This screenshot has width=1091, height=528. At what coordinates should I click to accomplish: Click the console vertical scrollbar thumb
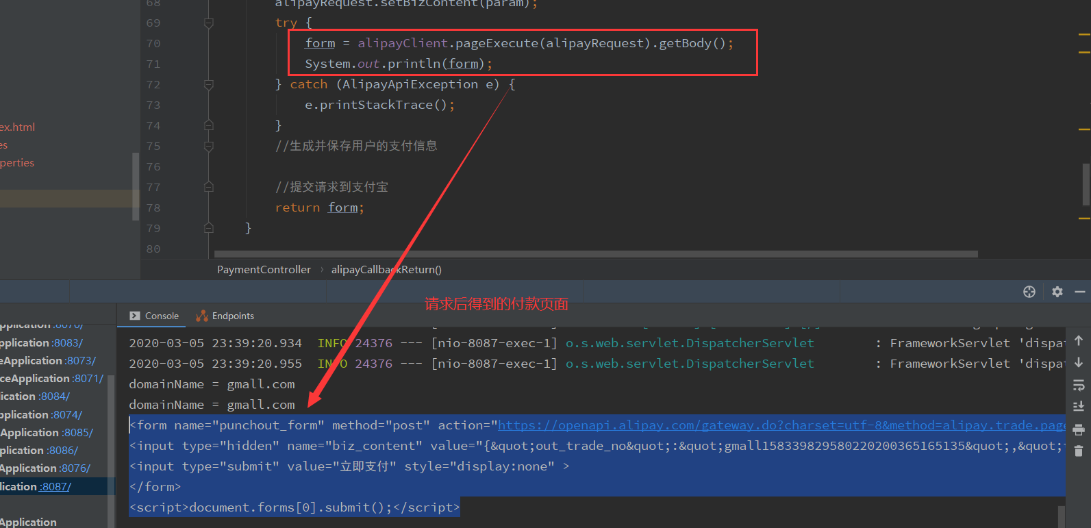pos(1062,517)
